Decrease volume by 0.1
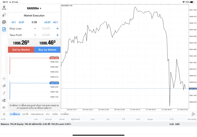Screen dimensions: 197x137 click(13, 22)
